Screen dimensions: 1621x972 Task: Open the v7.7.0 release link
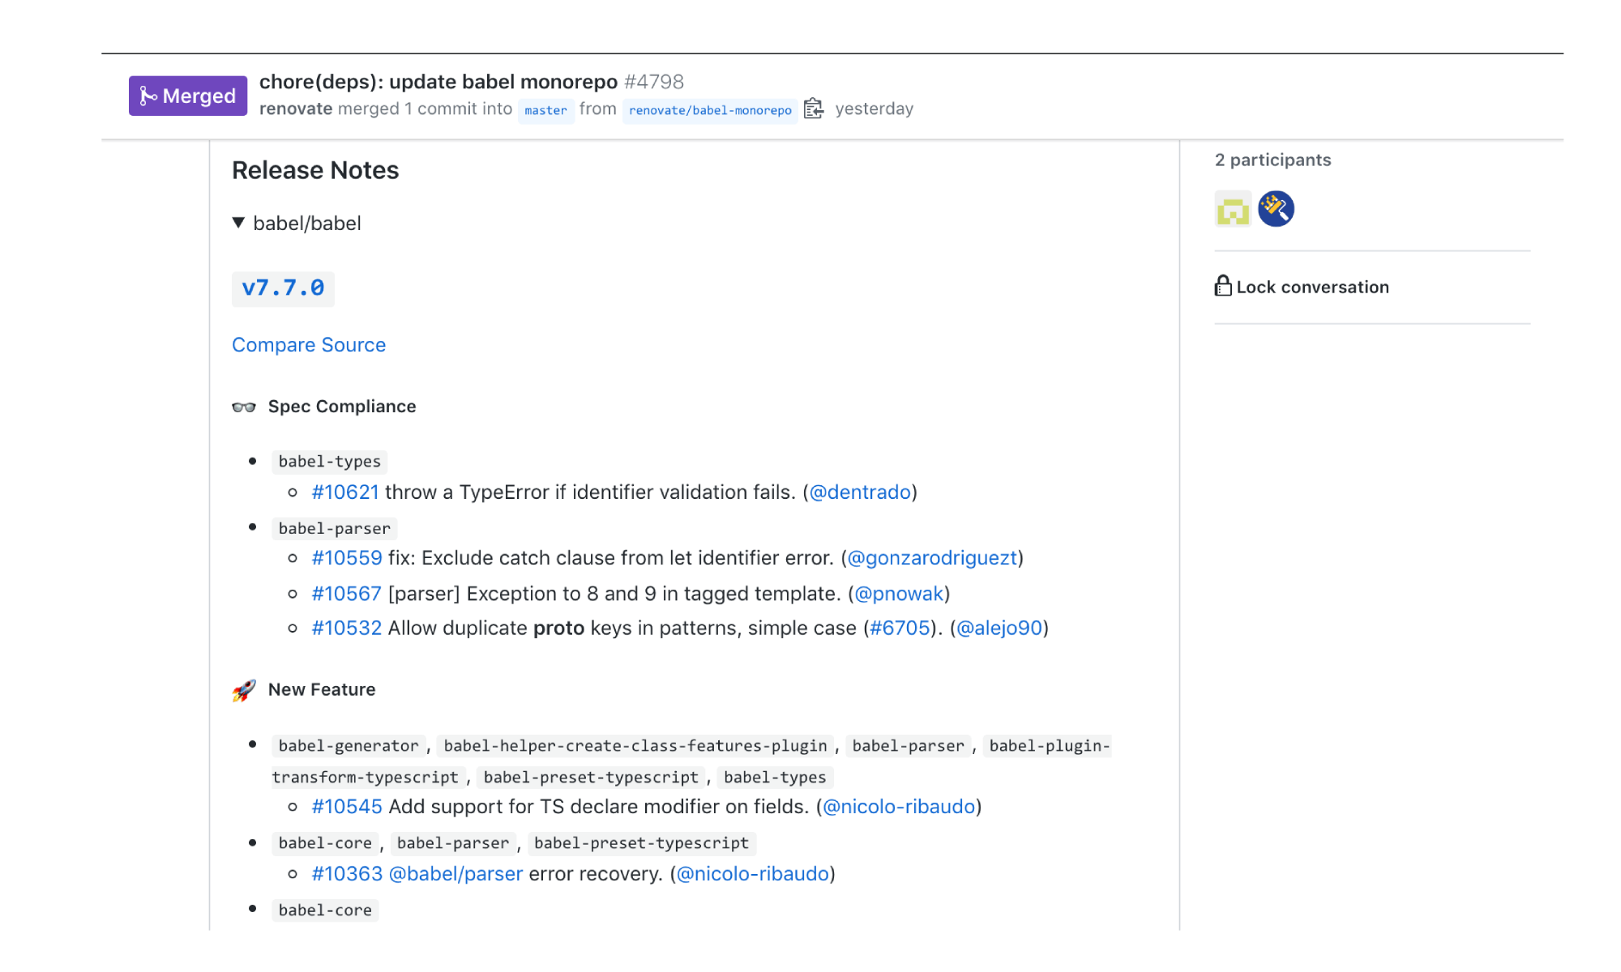coord(283,288)
